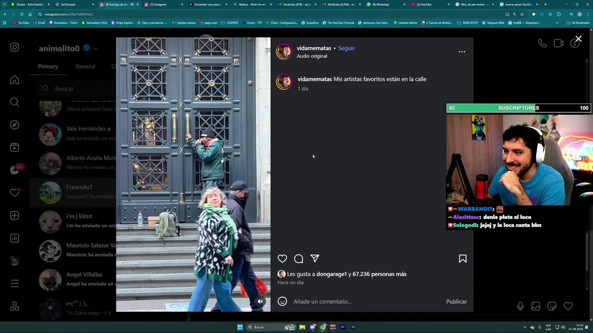Toggle video sound with the speaker icon
This screenshot has height=333, width=593.
(260, 302)
